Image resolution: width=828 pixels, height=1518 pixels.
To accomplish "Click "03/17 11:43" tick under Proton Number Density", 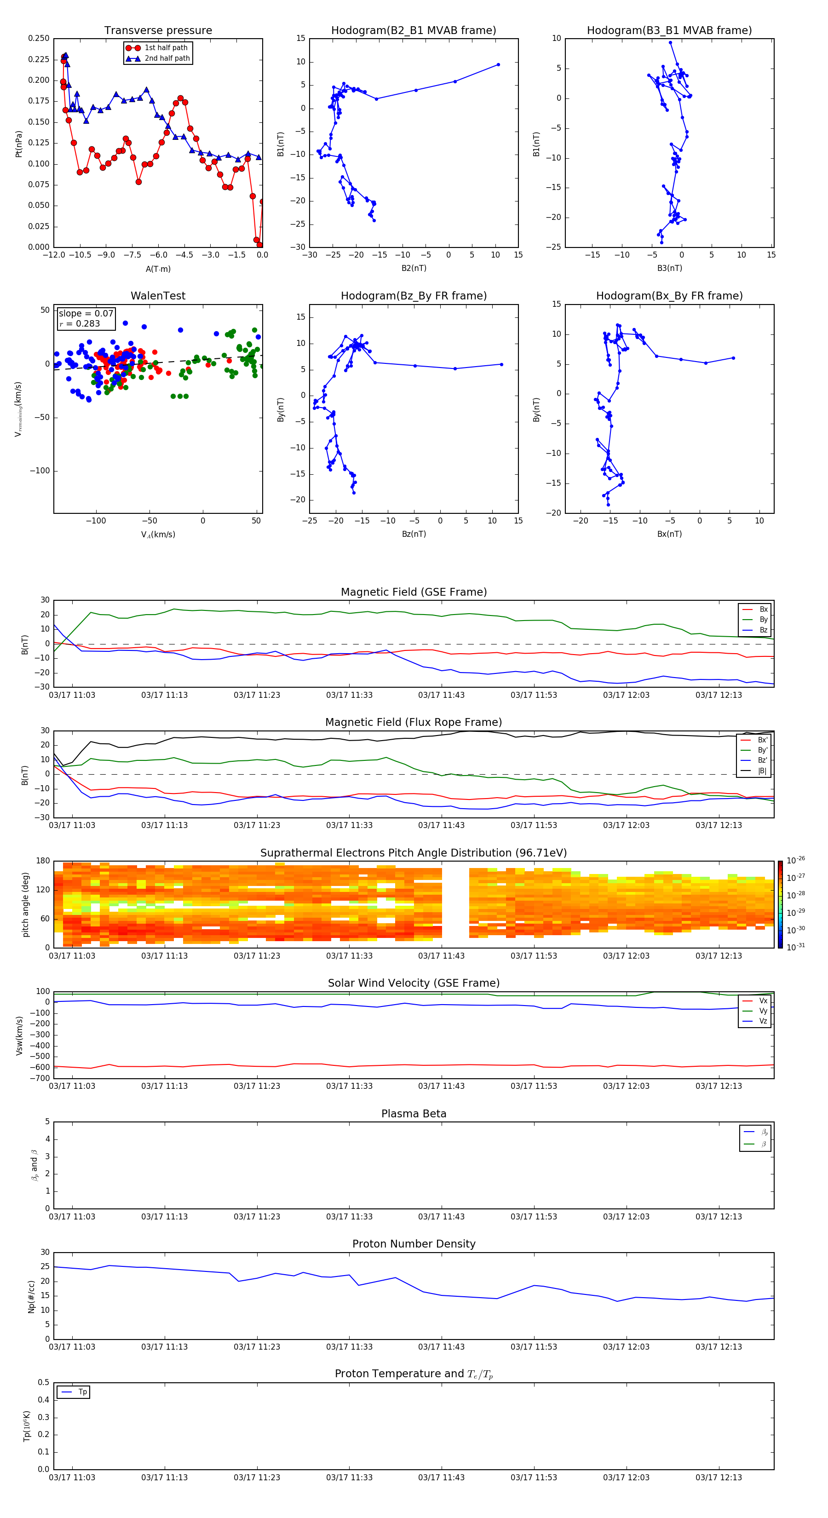I will (442, 1346).
